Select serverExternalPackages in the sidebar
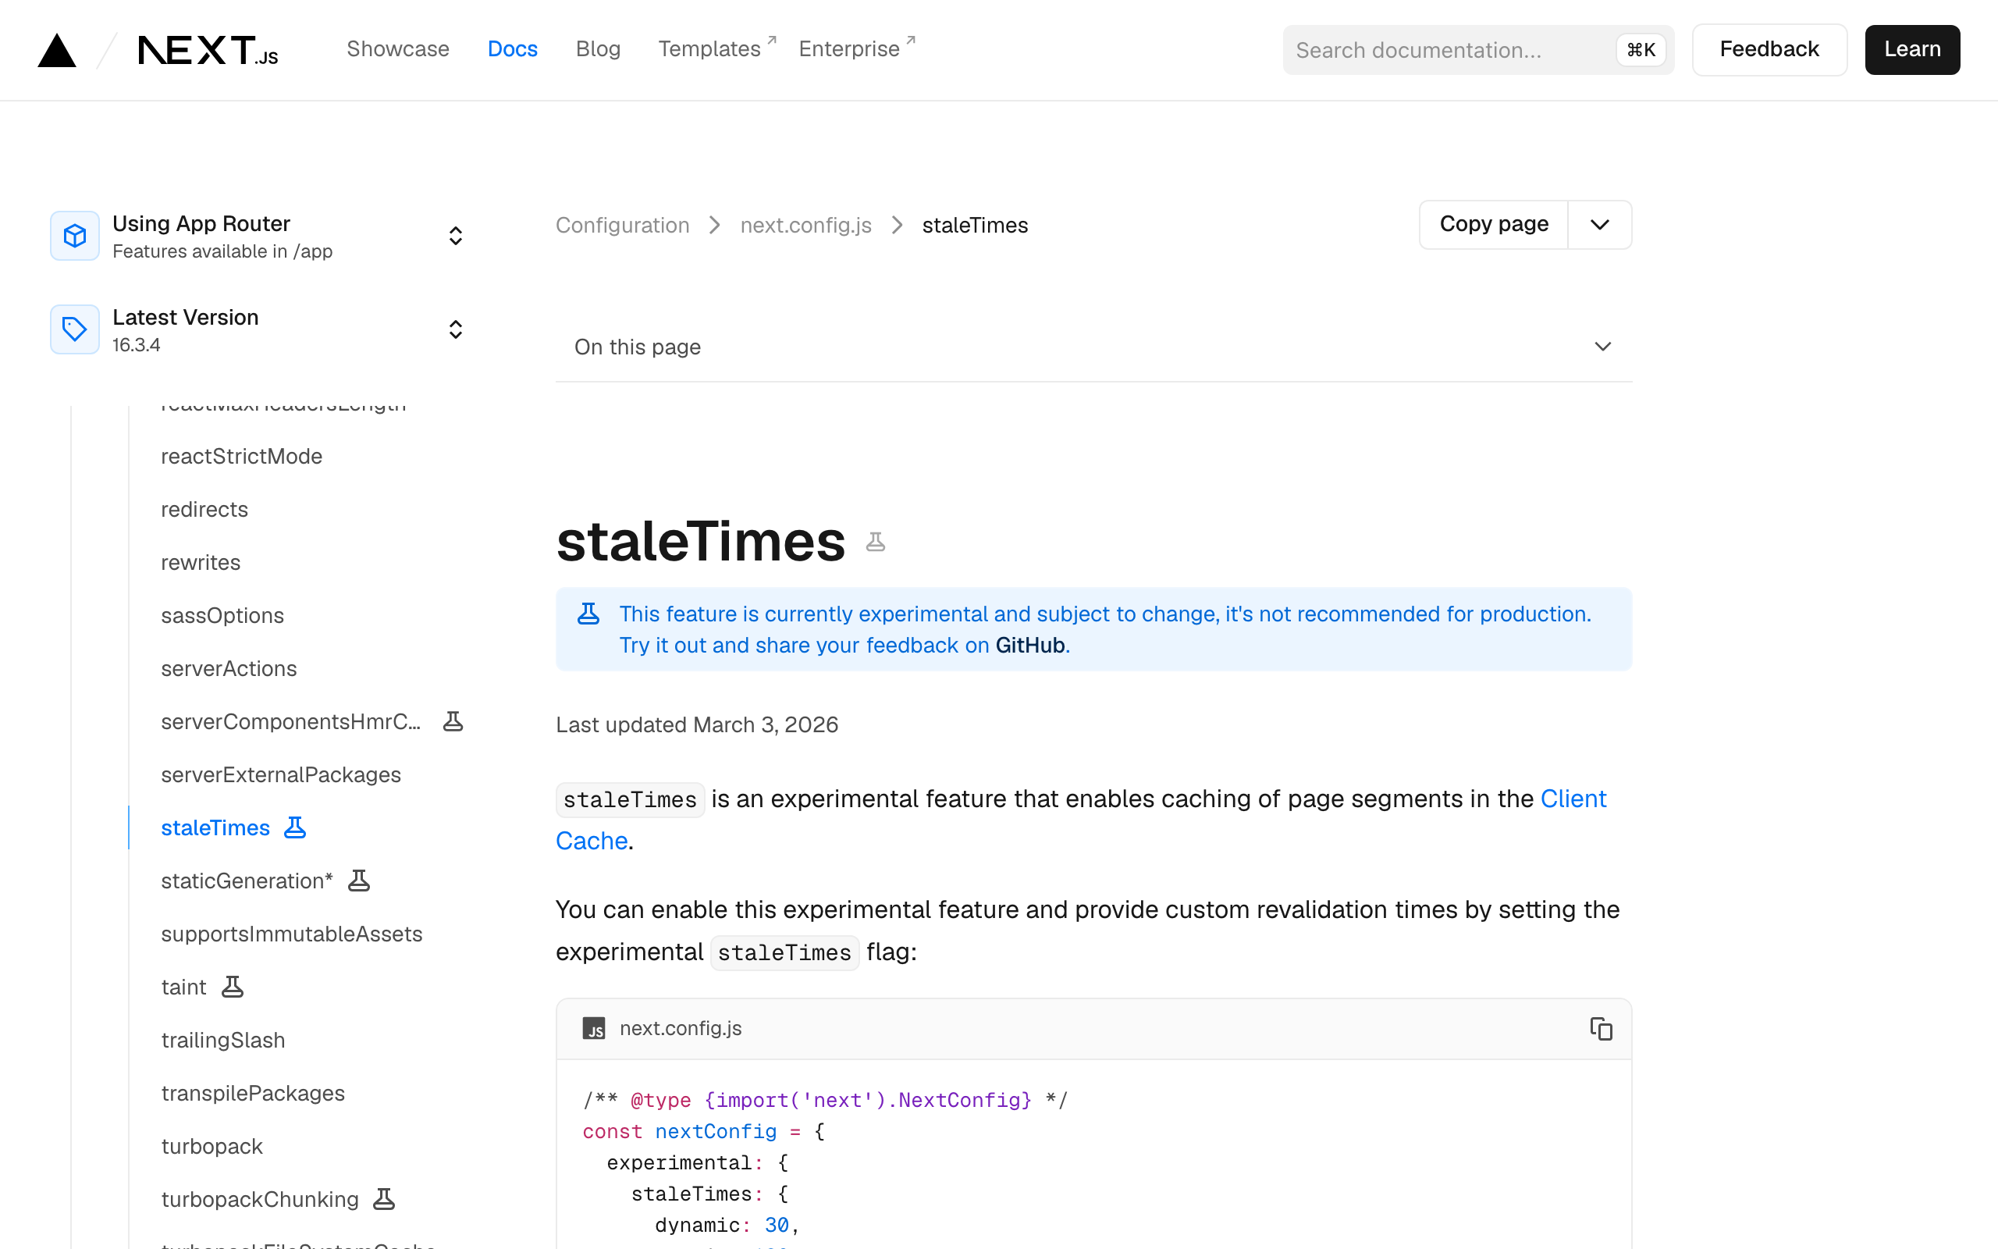The height and width of the screenshot is (1249, 1998). 281,775
